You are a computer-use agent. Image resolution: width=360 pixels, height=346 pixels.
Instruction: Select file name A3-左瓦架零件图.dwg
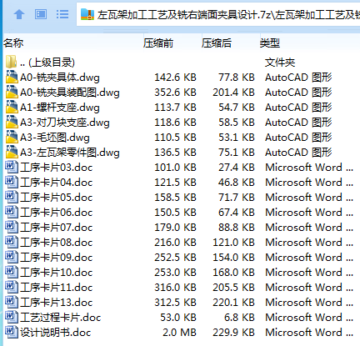pos(70,153)
